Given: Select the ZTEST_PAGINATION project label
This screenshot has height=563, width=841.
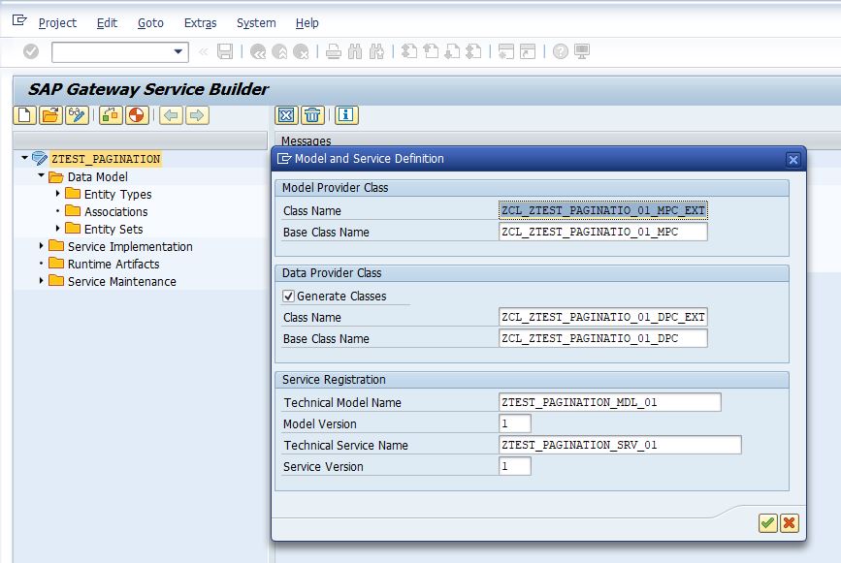Looking at the screenshot, I should point(106,159).
